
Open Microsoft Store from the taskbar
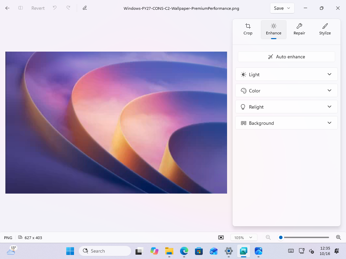point(199,251)
